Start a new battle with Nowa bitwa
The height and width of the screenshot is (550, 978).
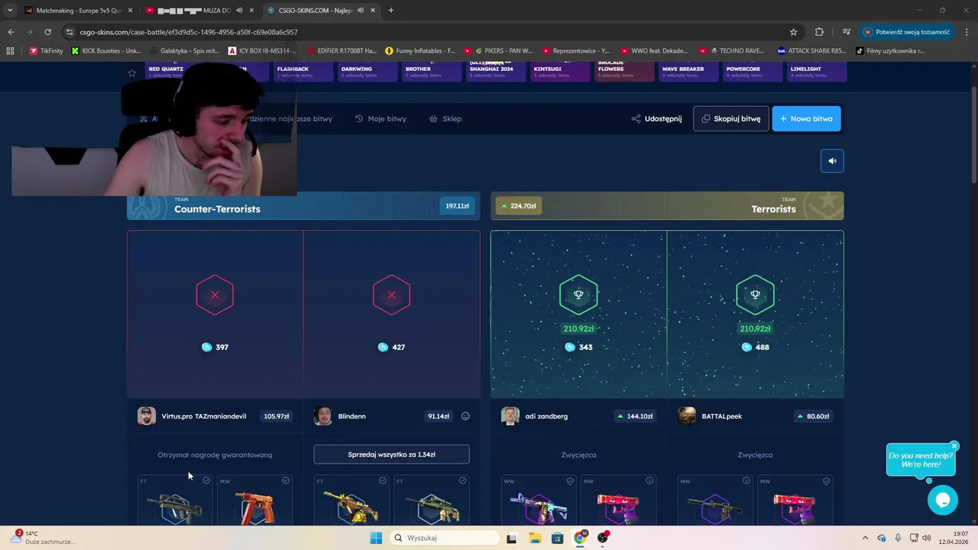pos(806,118)
